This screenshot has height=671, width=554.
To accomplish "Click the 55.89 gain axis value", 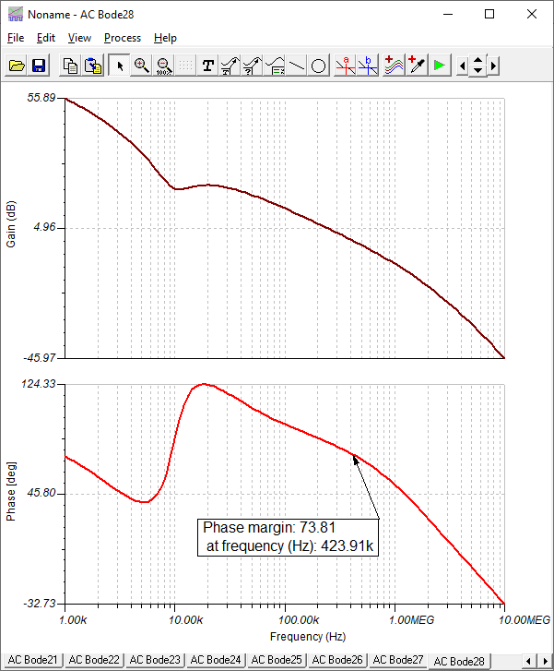I will pyautogui.click(x=41, y=98).
